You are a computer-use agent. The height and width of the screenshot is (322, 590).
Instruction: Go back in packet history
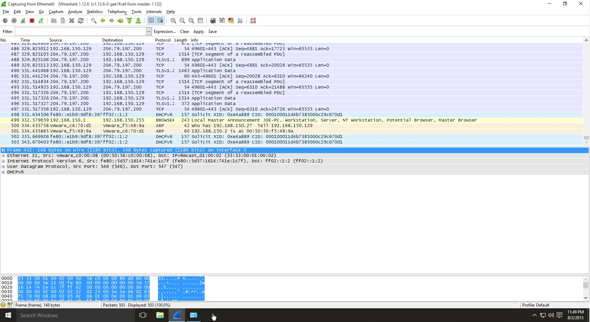tap(103, 21)
